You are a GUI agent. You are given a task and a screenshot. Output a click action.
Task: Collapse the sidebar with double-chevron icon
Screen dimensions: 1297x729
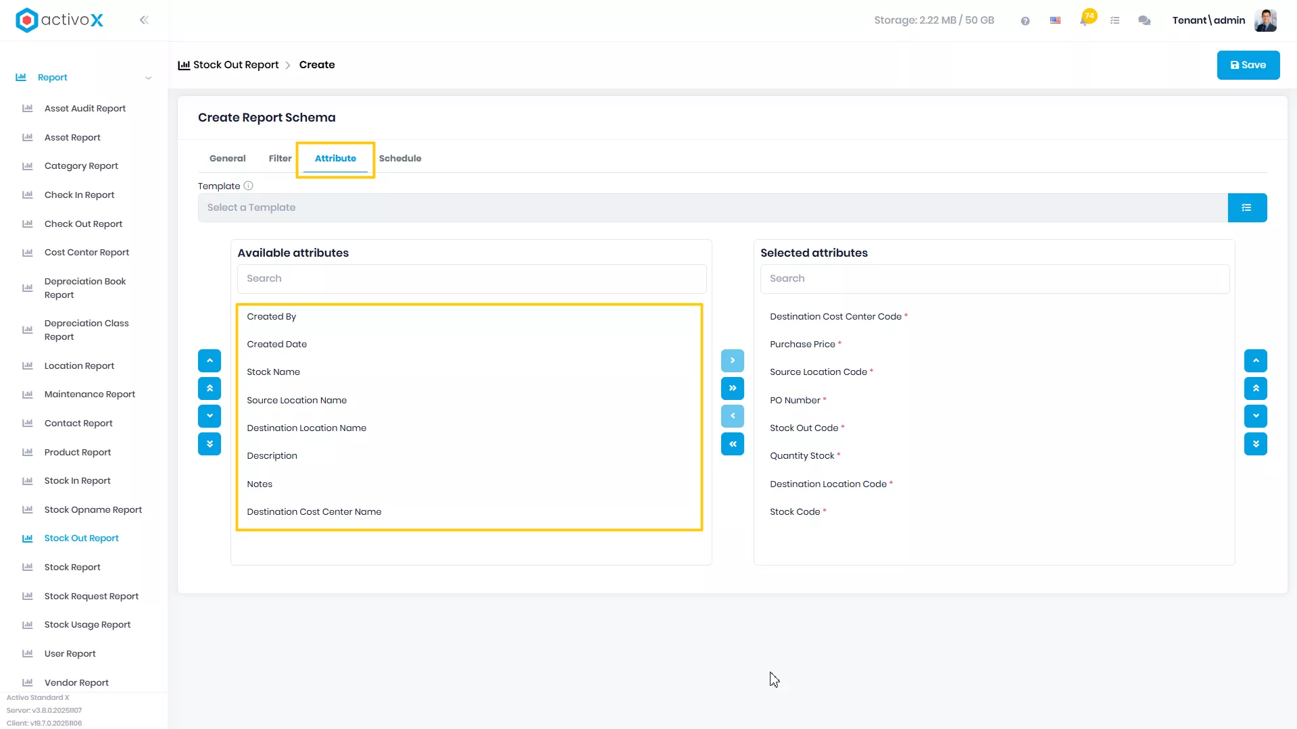(x=144, y=20)
